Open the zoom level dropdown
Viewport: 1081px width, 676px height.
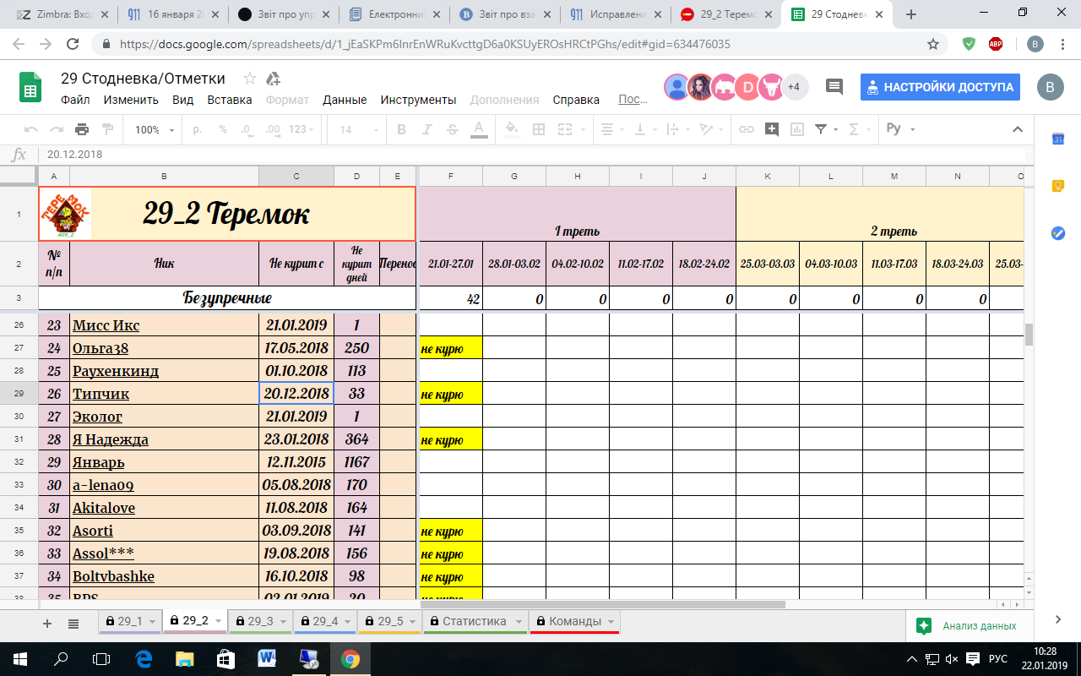[152, 129]
